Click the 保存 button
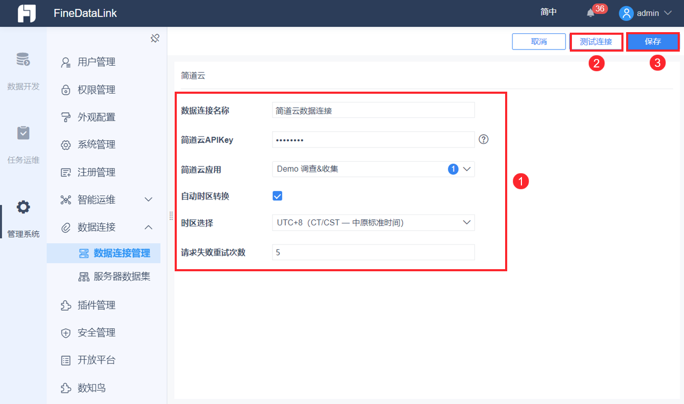684x404 pixels. pos(653,42)
